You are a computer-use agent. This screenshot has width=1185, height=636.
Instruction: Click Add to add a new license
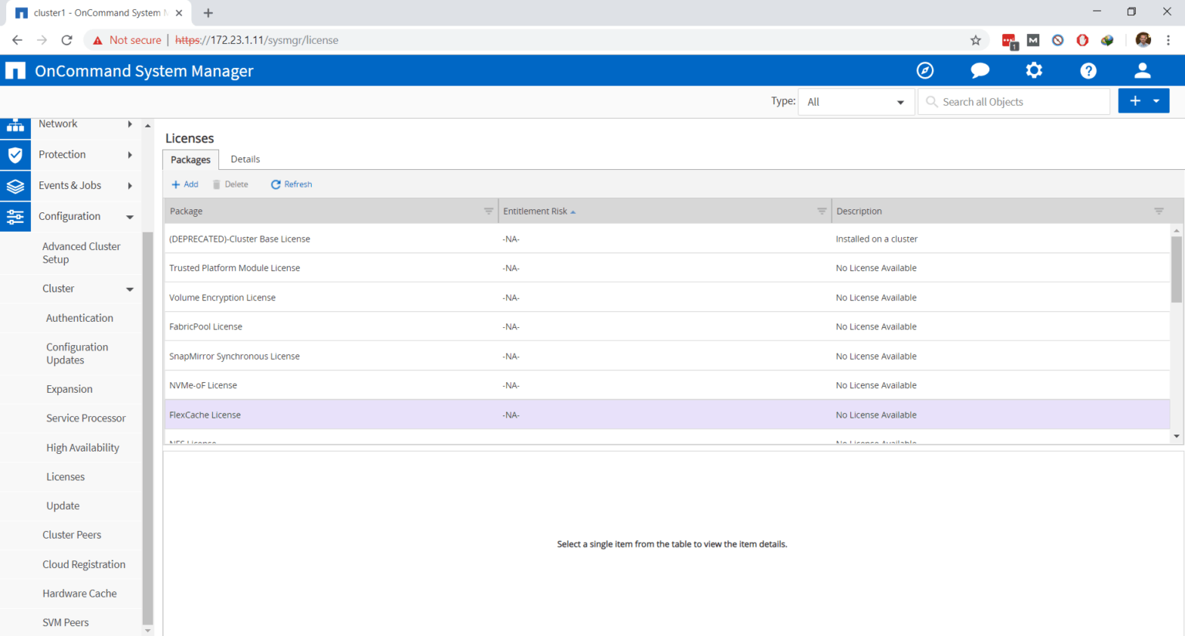(184, 184)
